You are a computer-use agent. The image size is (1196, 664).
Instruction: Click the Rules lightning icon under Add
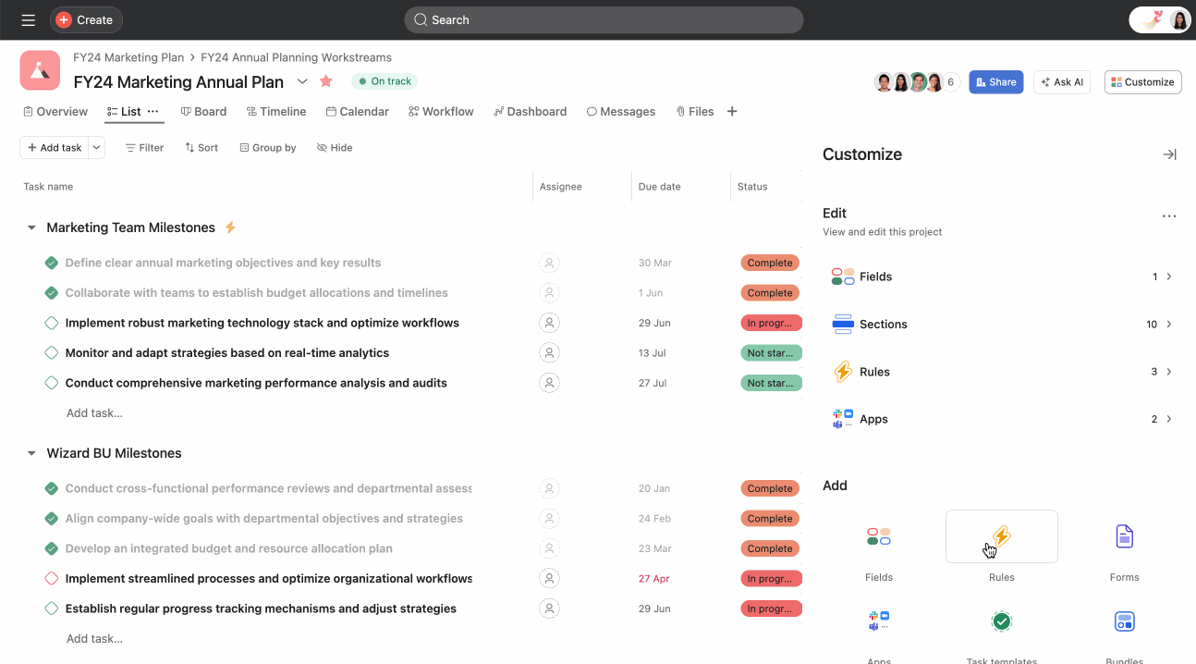tap(1001, 536)
